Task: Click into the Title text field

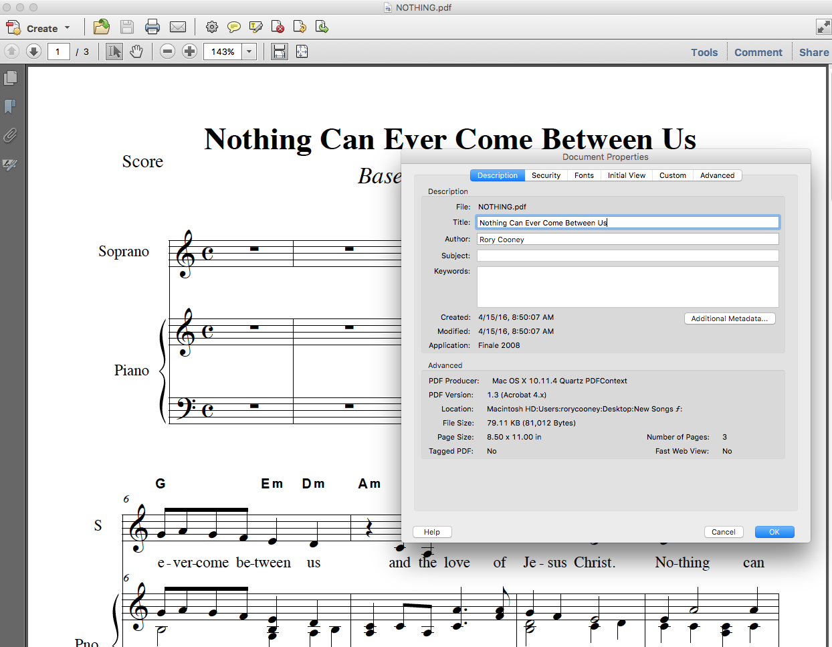Action: (x=628, y=222)
